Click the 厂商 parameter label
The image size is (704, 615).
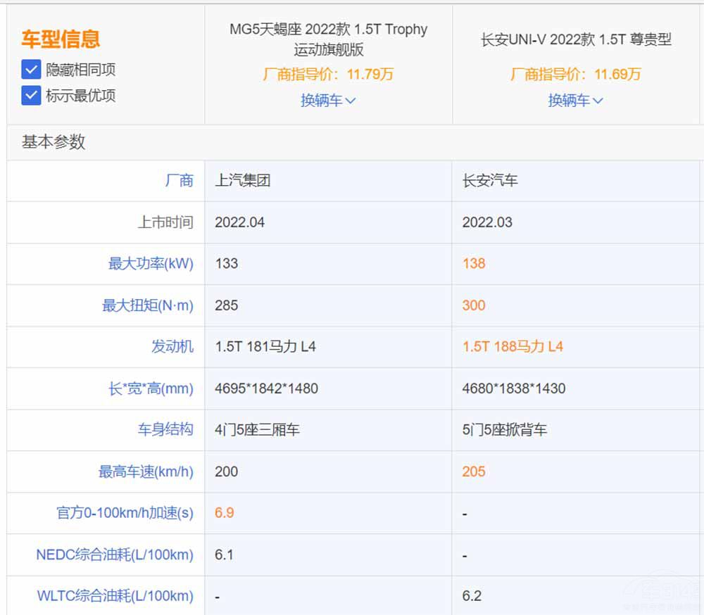click(x=179, y=181)
